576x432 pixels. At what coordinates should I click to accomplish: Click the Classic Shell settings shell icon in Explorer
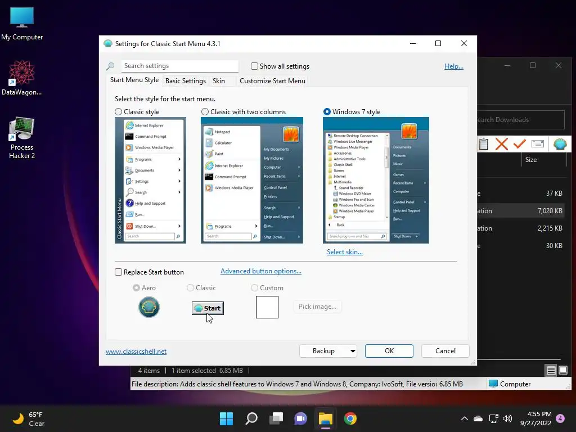[x=560, y=144]
